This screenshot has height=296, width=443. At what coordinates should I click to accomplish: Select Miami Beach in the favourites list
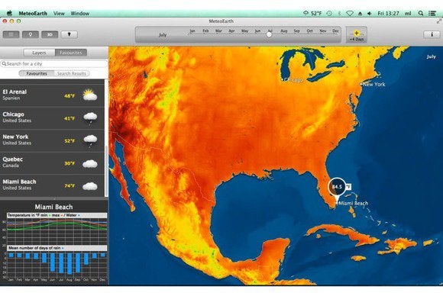(52, 185)
